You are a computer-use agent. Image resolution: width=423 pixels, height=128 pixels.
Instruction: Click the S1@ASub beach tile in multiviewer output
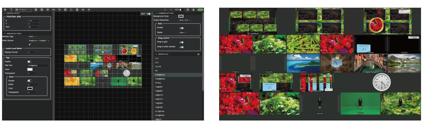[303, 64]
